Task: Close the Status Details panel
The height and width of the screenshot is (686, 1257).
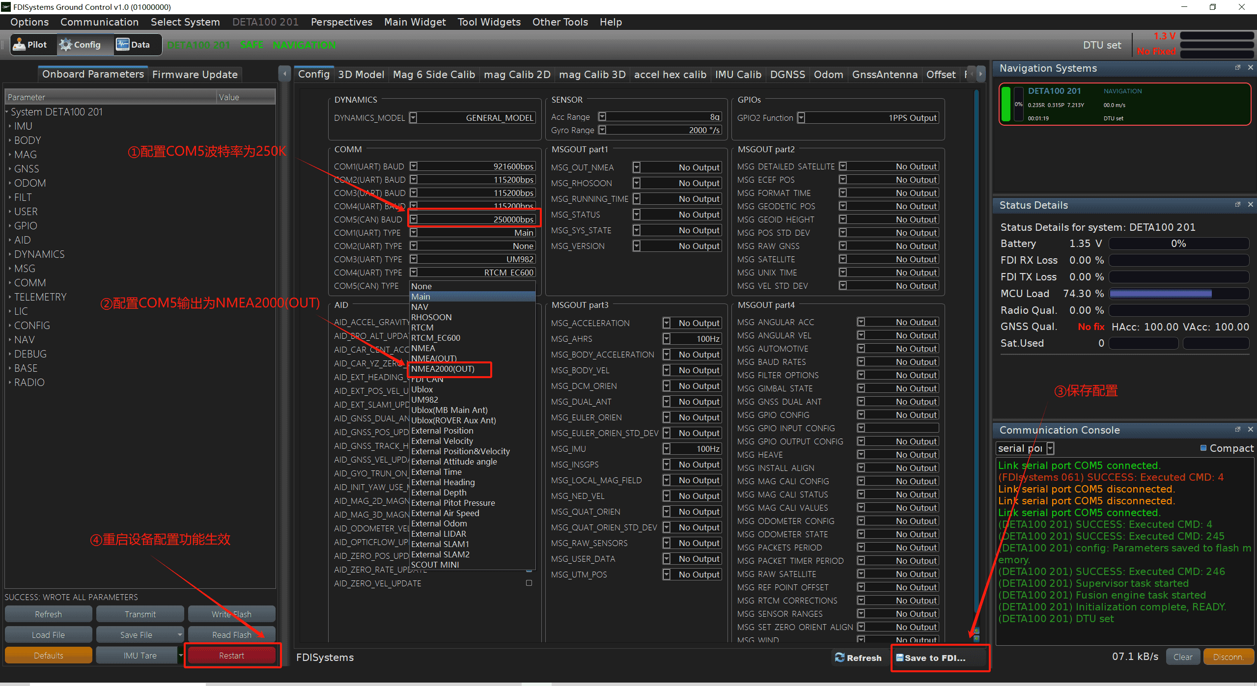Action: (1250, 205)
